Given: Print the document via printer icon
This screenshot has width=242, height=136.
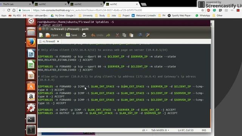Looking at the screenshot, I should click(x=84, y=35).
